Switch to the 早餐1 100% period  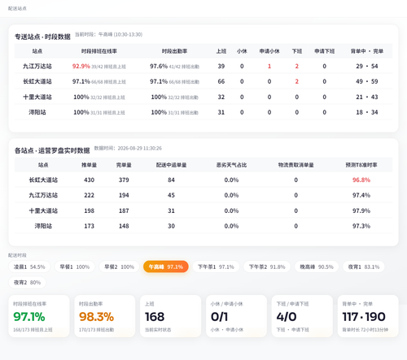pyautogui.click(x=75, y=267)
